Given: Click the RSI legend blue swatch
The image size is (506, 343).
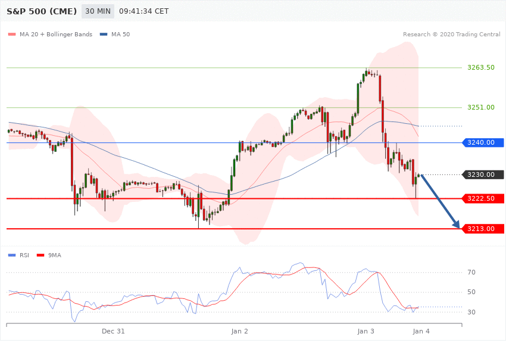Looking at the screenshot, I should [x=12, y=255].
